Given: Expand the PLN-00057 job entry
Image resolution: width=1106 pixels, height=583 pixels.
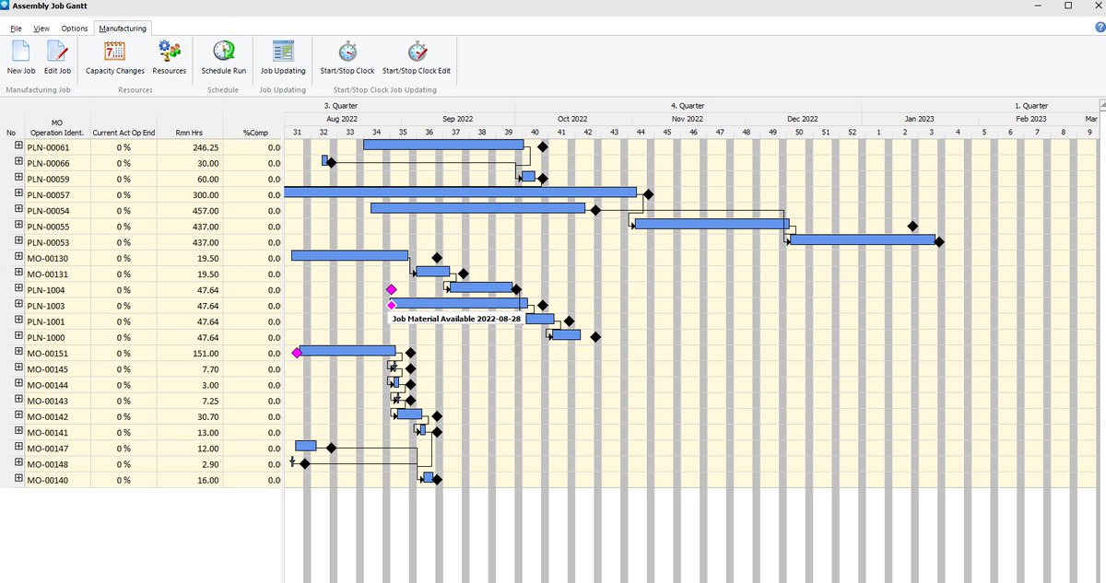Looking at the screenshot, I should [x=18, y=193].
